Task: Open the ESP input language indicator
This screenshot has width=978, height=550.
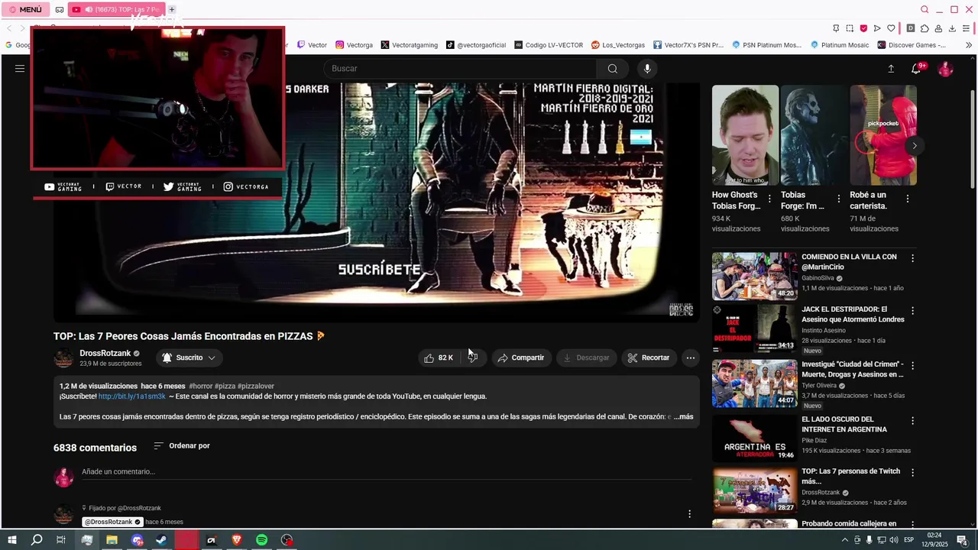Action: coord(909,540)
